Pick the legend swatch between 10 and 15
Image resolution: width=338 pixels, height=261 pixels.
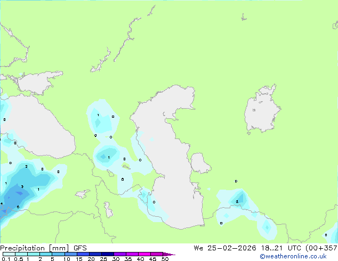(71, 254)
